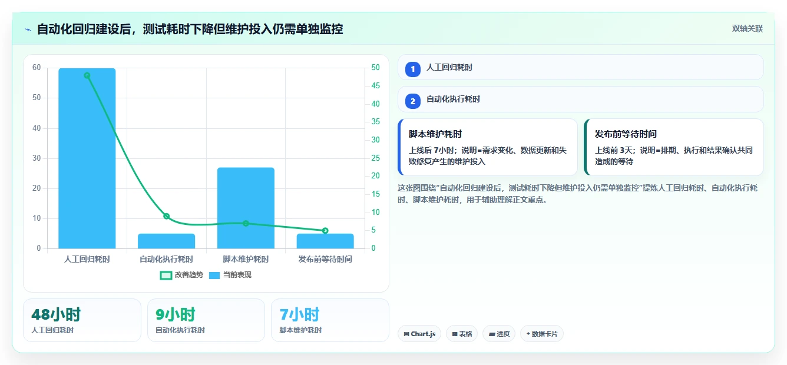Viewport: 787px width, 365px height.
Task: Click the text 上线前 3天 description
Action: [x=674, y=155]
